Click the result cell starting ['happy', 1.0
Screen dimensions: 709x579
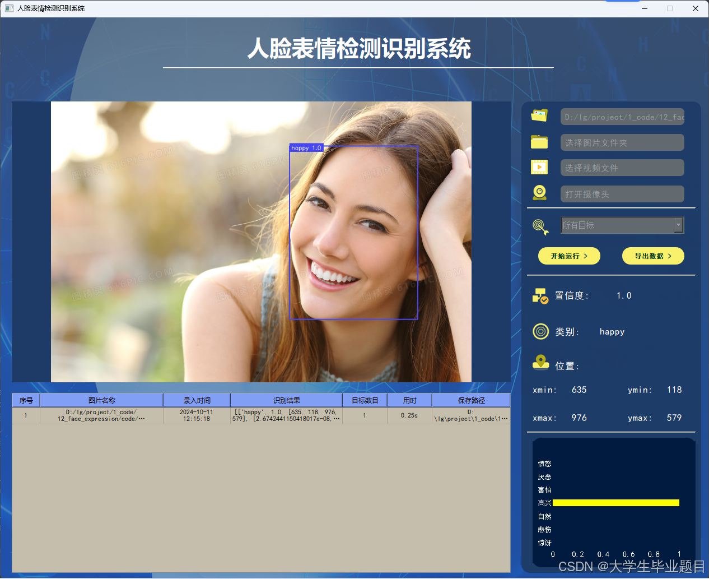coord(286,415)
